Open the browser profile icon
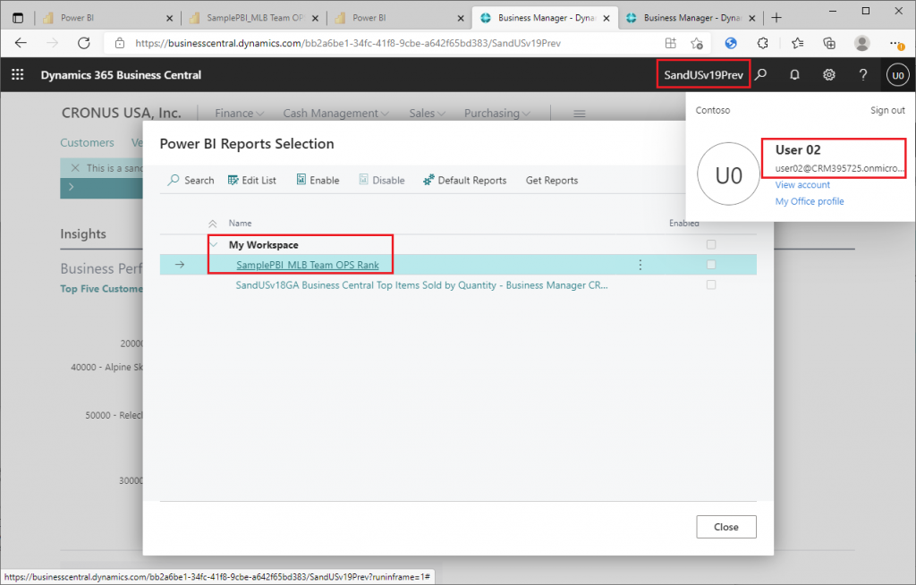 click(x=861, y=43)
